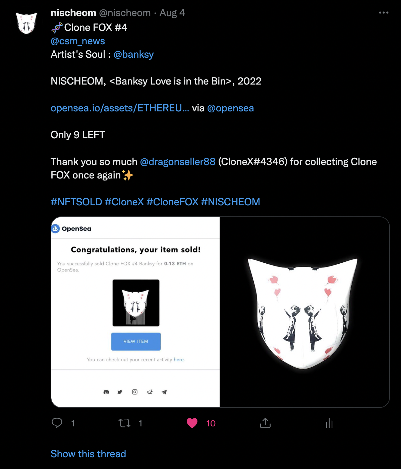The width and height of the screenshot is (401, 469).
Task: Open the @banksy mention link
Action: (x=133, y=54)
